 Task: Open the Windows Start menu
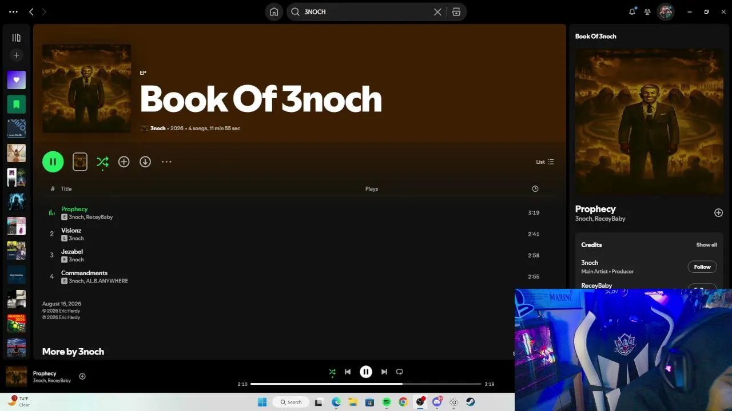click(x=262, y=402)
